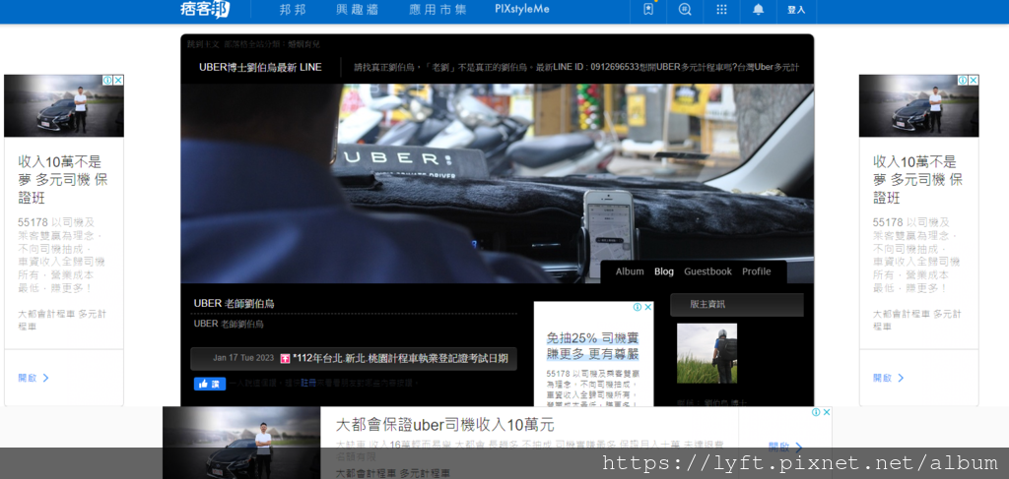
Task: Close the 免抽25% center ad
Action: click(648, 307)
